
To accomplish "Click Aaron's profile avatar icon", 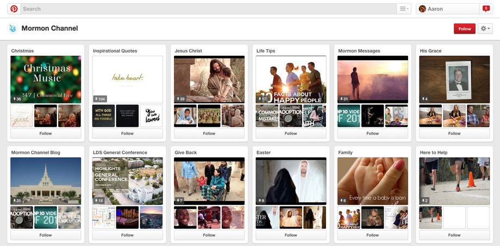I will coord(422,9).
